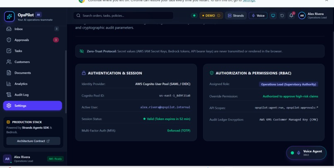Click the AWS Cognito User Pool value

[163, 84]
